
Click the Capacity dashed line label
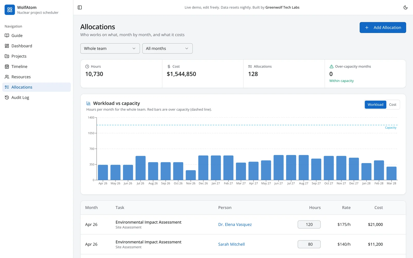pyautogui.click(x=391, y=128)
